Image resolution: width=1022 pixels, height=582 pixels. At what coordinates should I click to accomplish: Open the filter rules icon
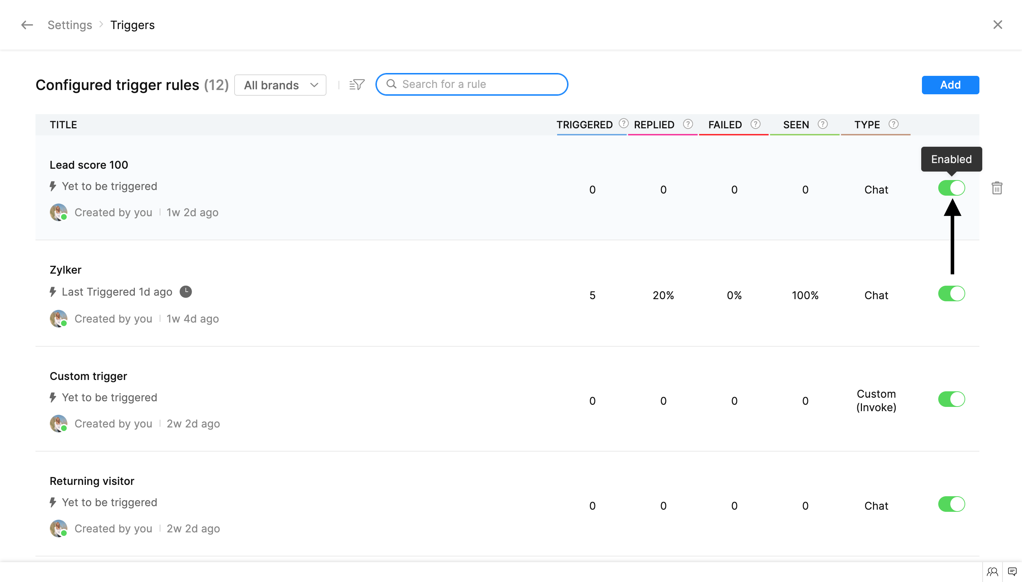pos(357,84)
